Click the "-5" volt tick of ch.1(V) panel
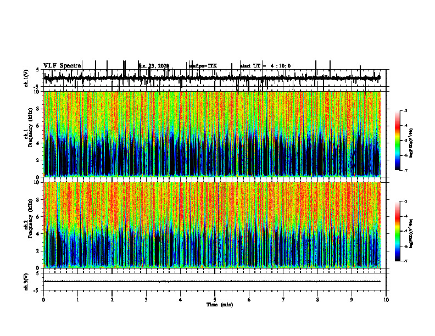435x336 pixels. point(36,87)
